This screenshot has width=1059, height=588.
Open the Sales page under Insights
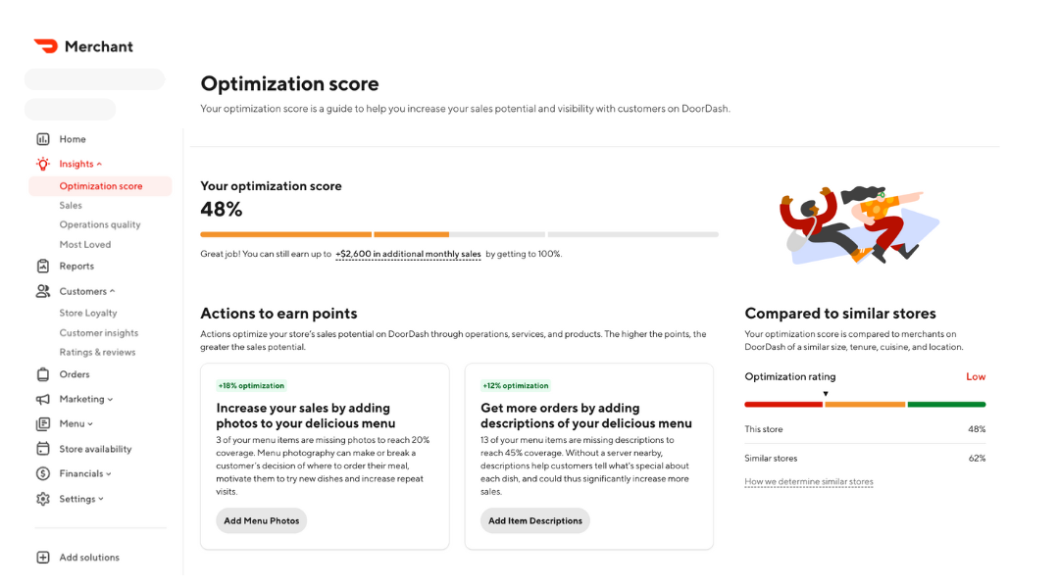pos(70,205)
